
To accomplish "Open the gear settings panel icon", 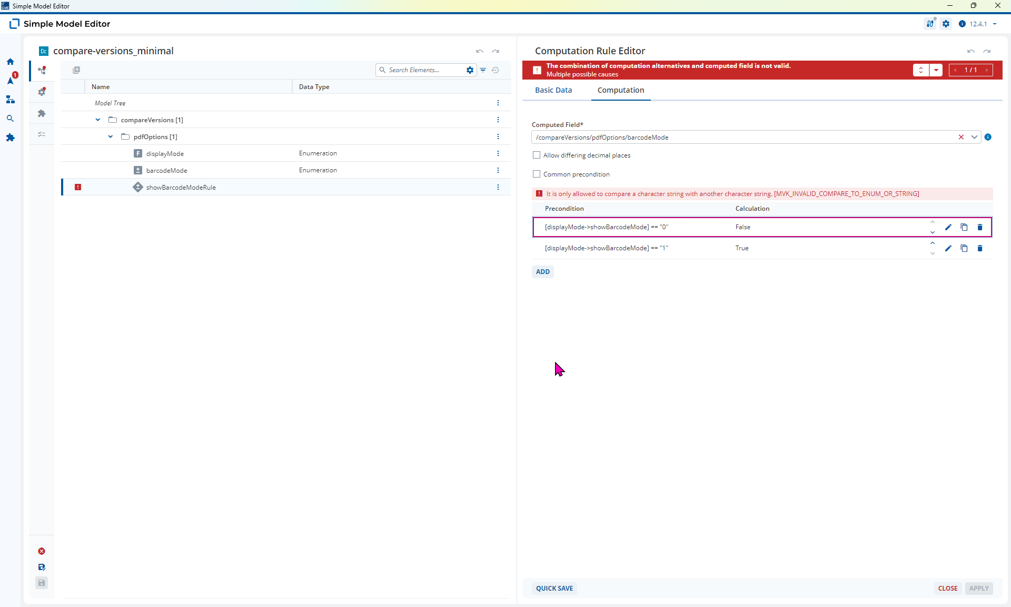I will pos(42,92).
